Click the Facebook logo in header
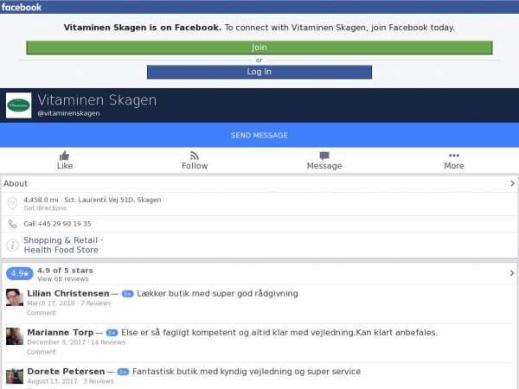 [22, 7]
